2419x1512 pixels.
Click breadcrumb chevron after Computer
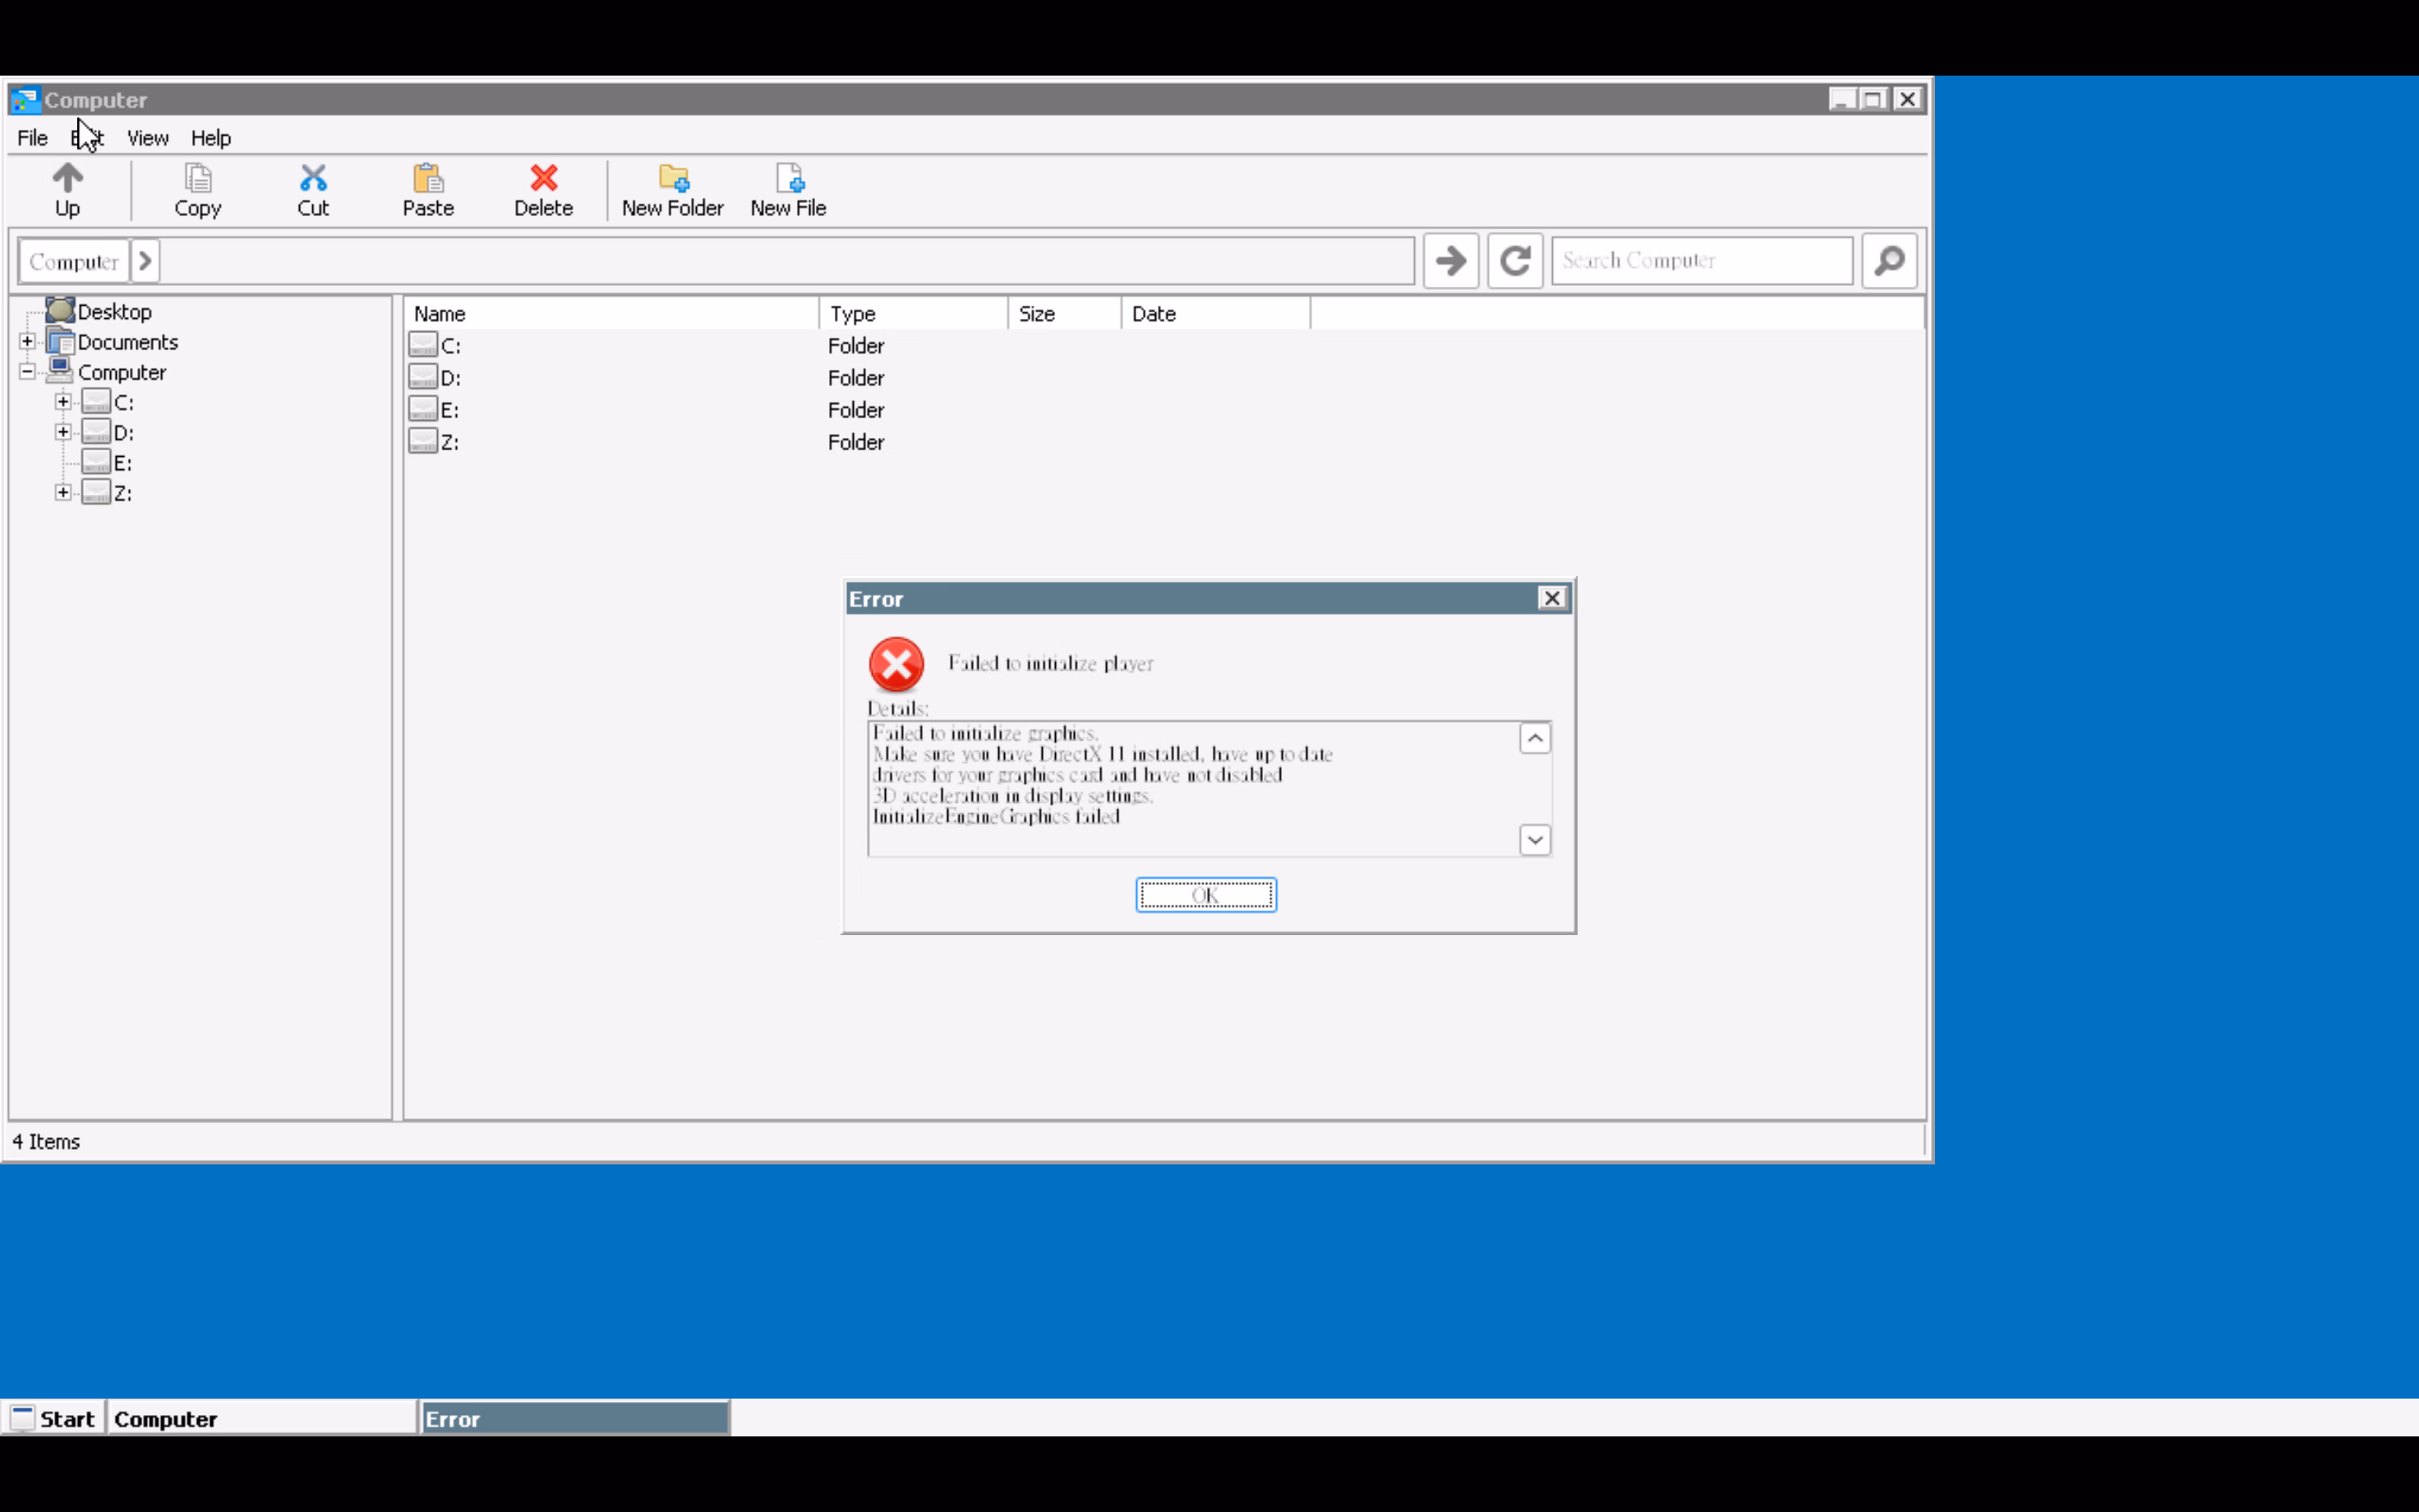click(x=145, y=261)
